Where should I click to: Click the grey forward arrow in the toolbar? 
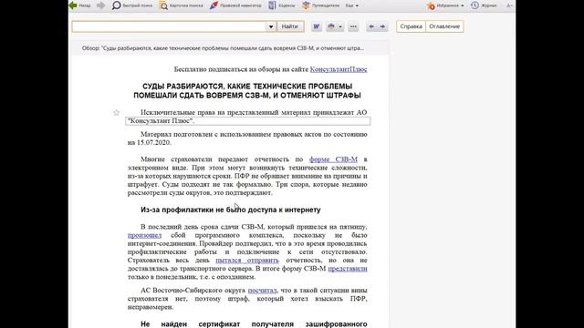tap(100, 5)
